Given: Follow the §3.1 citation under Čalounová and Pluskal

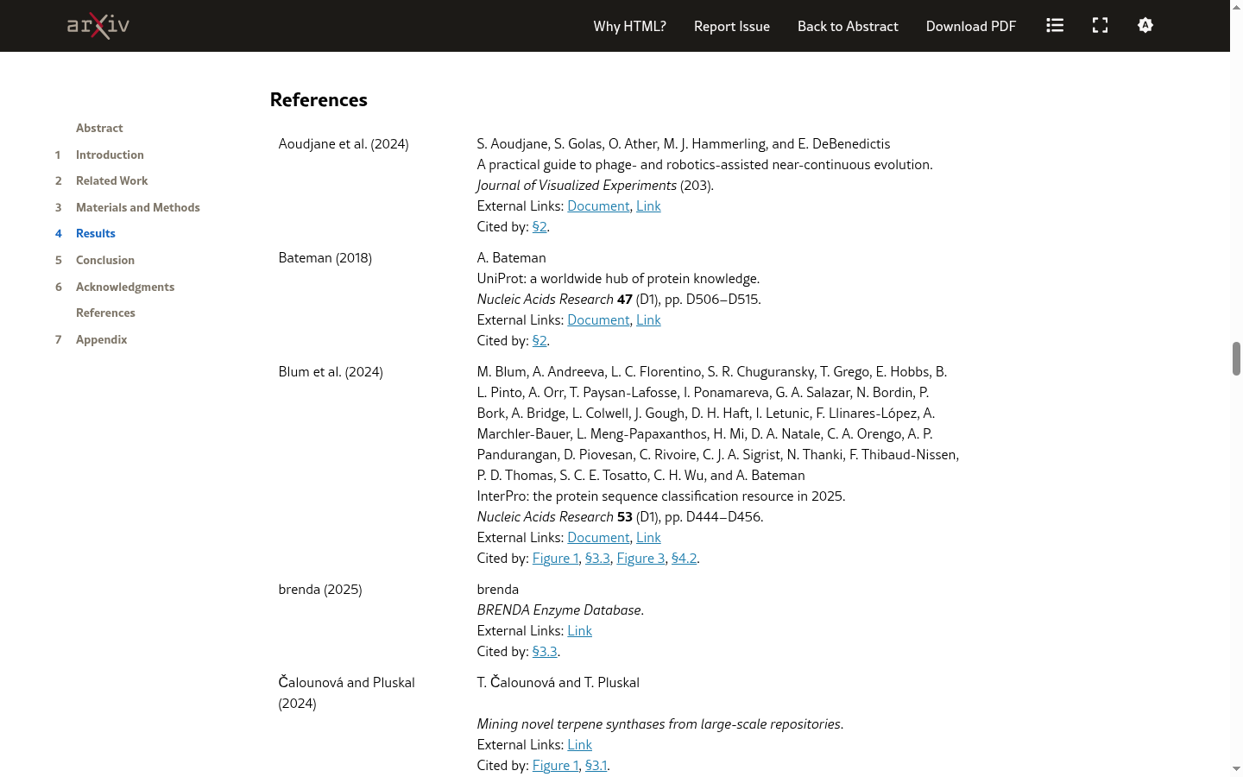Looking at the screenshot, I should coord(596,765).
